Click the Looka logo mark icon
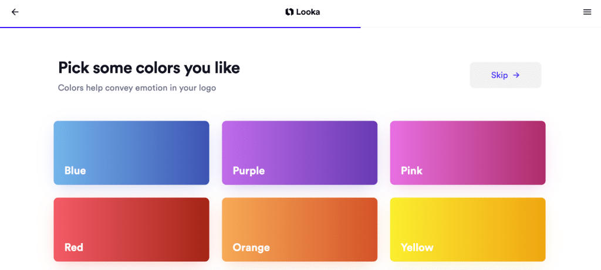This screenshot has width=601, height=270. coord(289,12)
